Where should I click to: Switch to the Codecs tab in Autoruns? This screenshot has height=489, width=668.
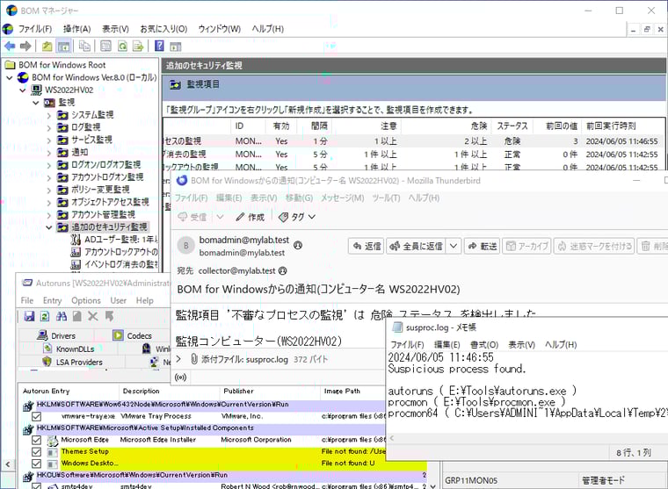point(132,335)
